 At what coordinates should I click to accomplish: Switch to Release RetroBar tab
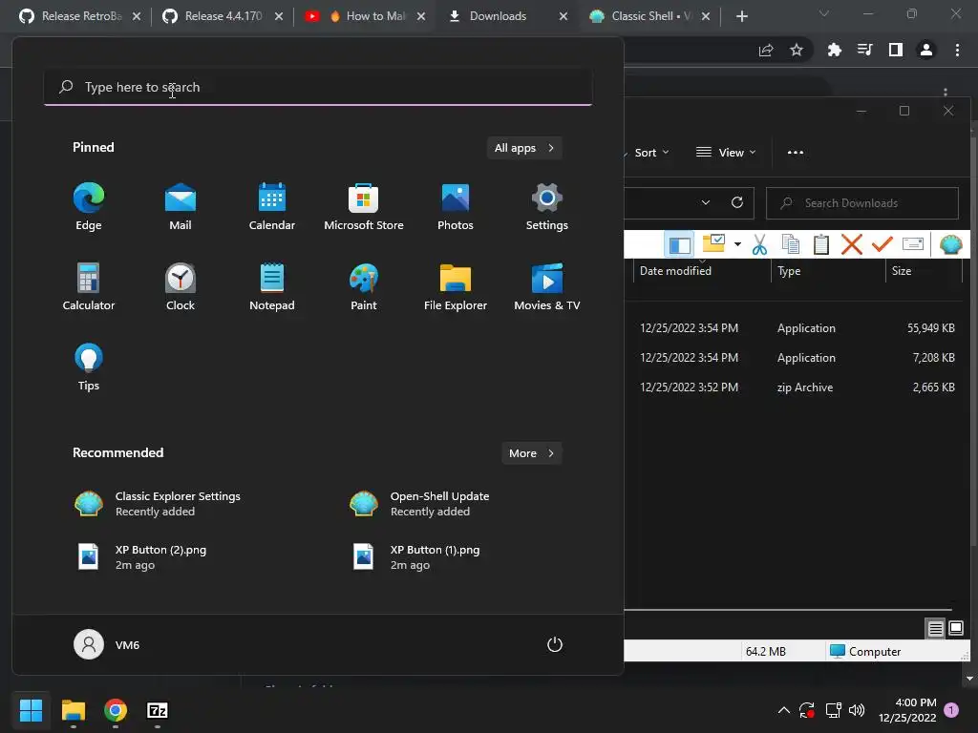tap(80, 16)
